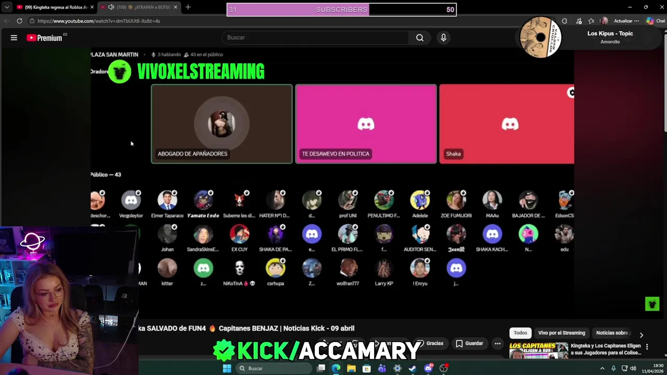Open Microsoft Store from the taskbar
Viewport: 667px width, 375px height.
[367, 368]
